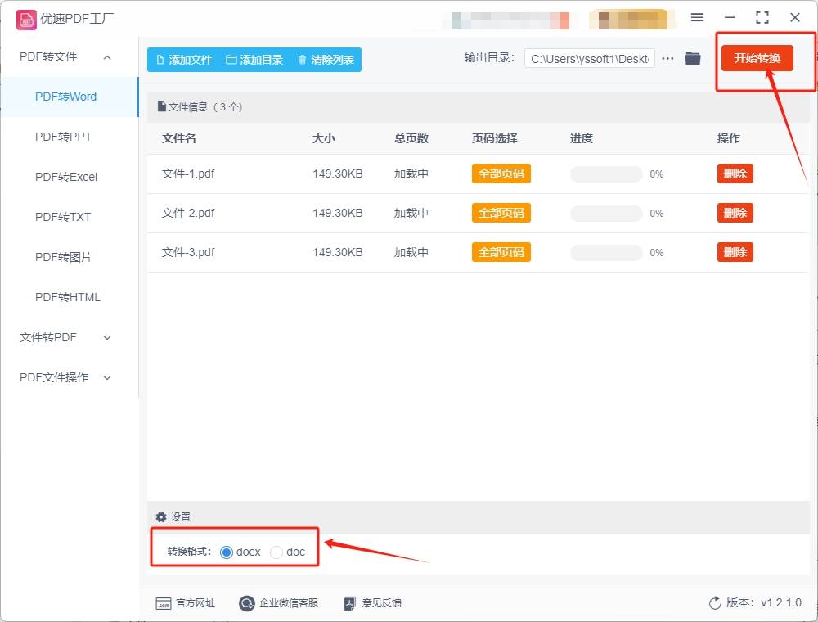
Task: Click the three-dot browse output directory icon
Action: tap(667, 58)
